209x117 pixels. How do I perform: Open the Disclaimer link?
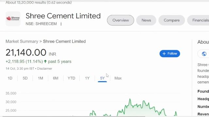tap(44, 69)
